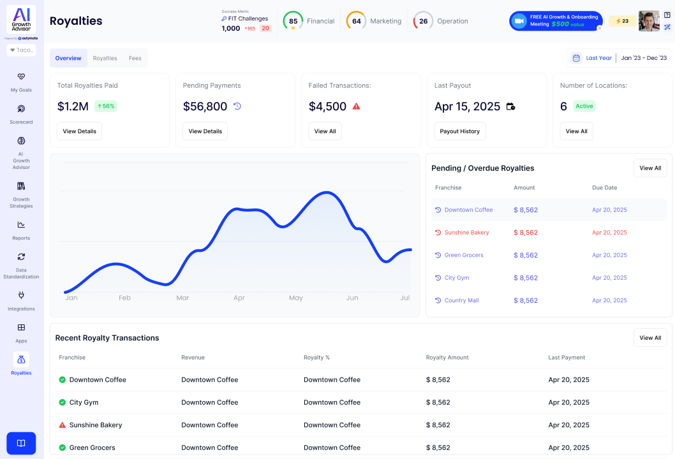The image size is (675, 459).
Task: Click the Financial score gauge showing 85
Action: tap(293, 21)
